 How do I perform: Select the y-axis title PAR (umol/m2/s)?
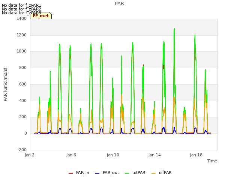coord(5,84)
